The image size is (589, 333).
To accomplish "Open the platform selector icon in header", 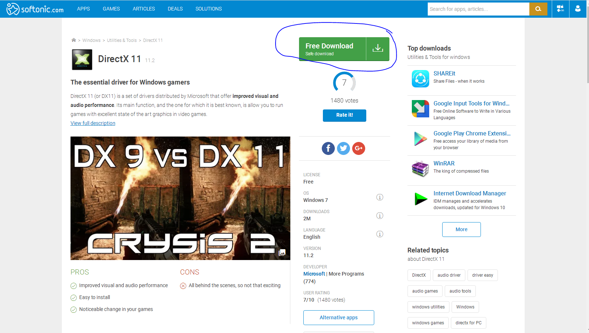I will coord(560,9).
